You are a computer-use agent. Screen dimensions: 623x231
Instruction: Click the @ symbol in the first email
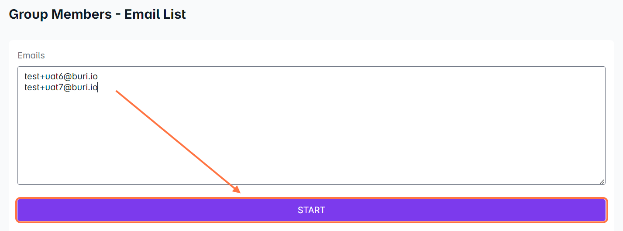pos(68,77)
